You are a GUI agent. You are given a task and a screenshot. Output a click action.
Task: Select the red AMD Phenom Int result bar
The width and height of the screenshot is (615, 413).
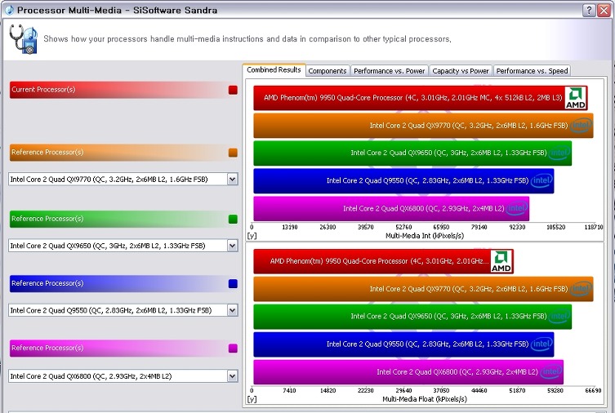coord(421,98)
